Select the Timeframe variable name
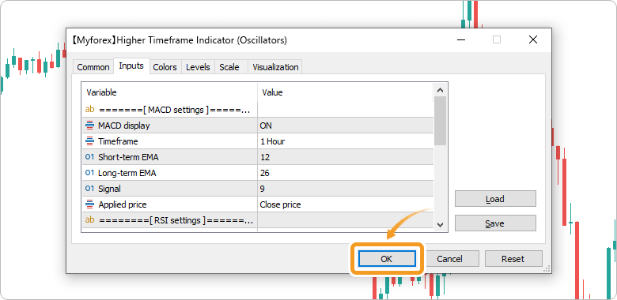The width and height of the screenshot is (617, 300). pyautogui.click(x=118, y=141)
